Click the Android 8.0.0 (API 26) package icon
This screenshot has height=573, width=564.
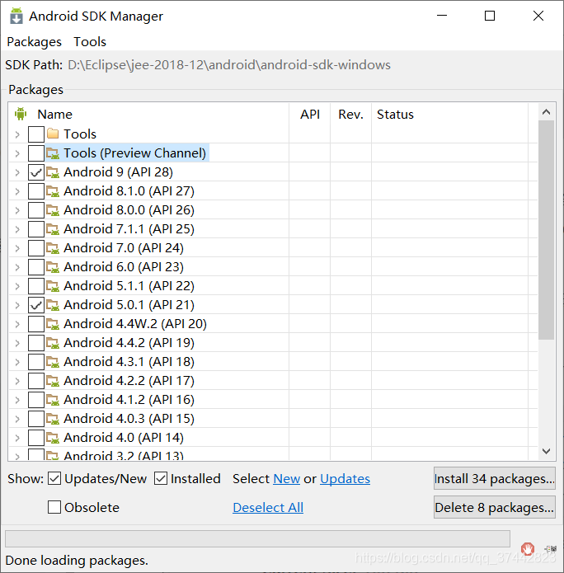click(53, 210)
